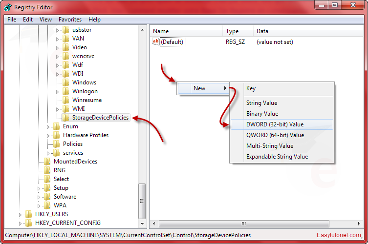The image size is (368, 244).
Task: Expand the Winlogon key
Action: [x=57, y=92]
